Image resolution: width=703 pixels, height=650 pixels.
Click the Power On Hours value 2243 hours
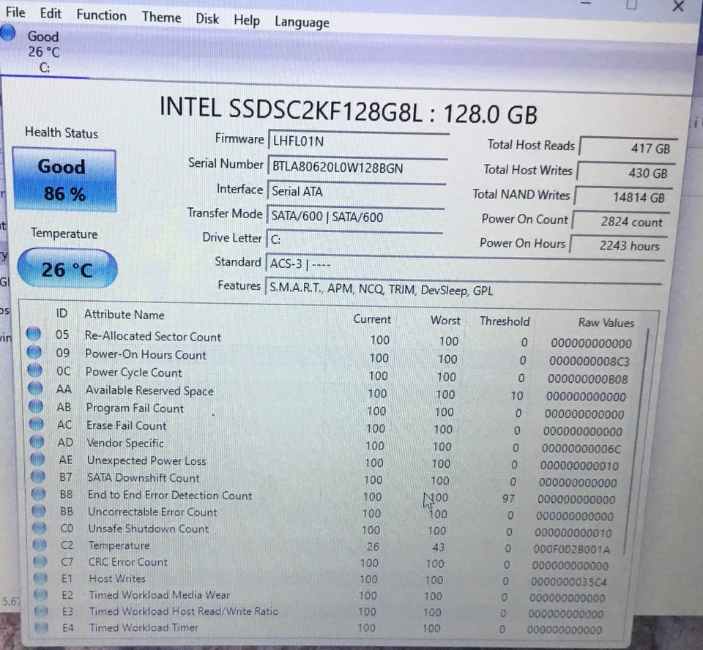[x=617, y=245]
